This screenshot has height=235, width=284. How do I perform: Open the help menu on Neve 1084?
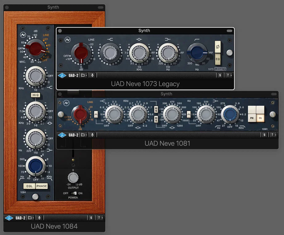coord(100,218)
